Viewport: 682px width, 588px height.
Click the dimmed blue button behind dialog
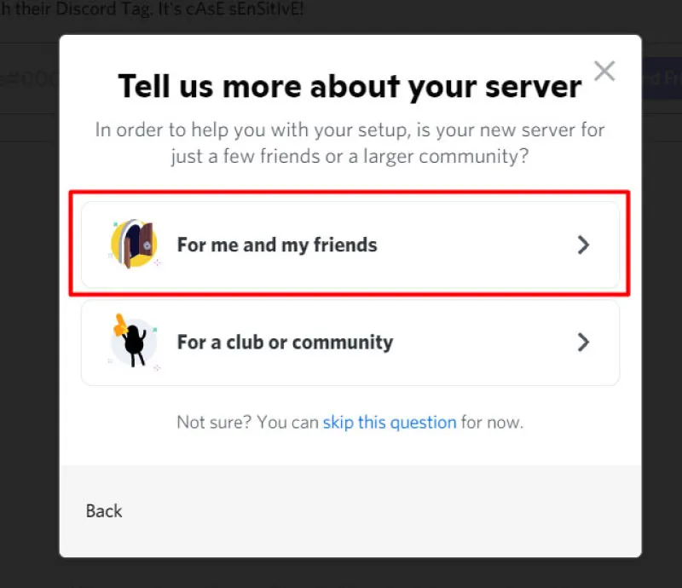coord(662,78)
